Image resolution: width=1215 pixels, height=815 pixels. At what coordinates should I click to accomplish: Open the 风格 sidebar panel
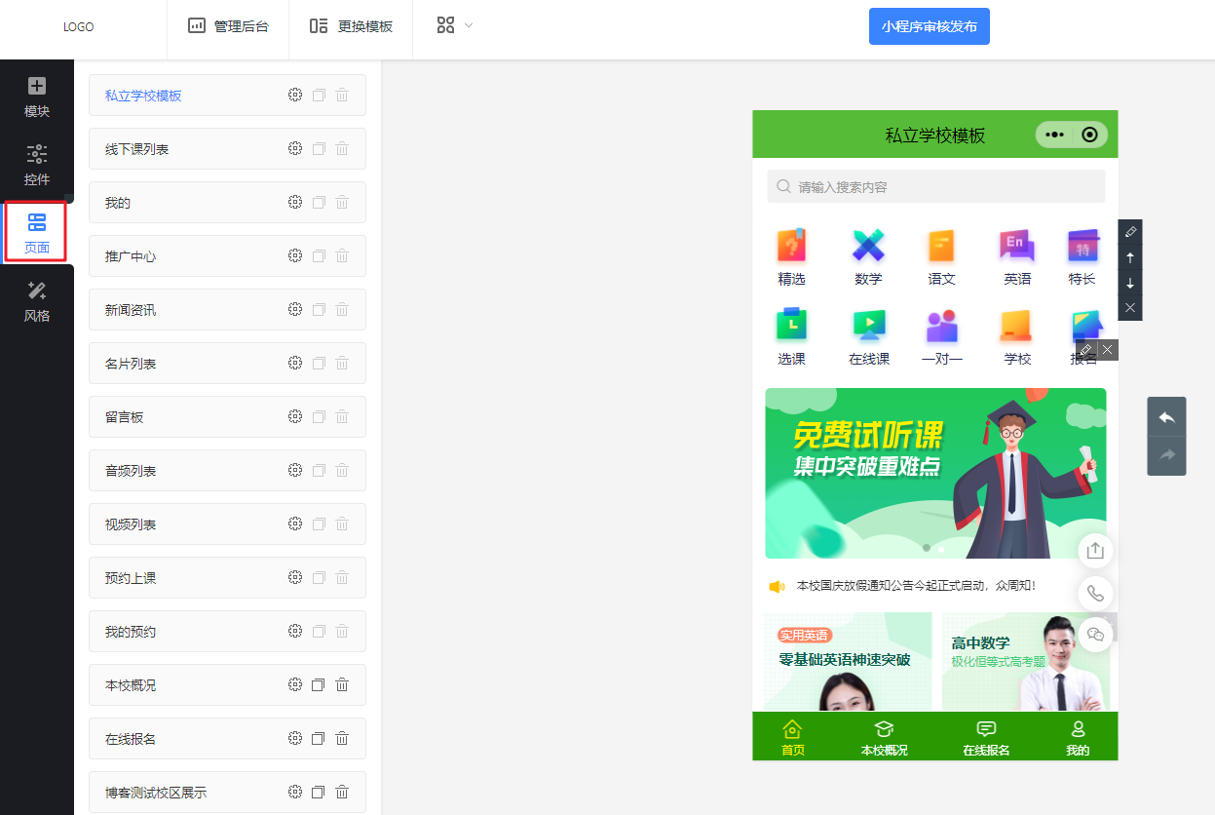point(37,302)
